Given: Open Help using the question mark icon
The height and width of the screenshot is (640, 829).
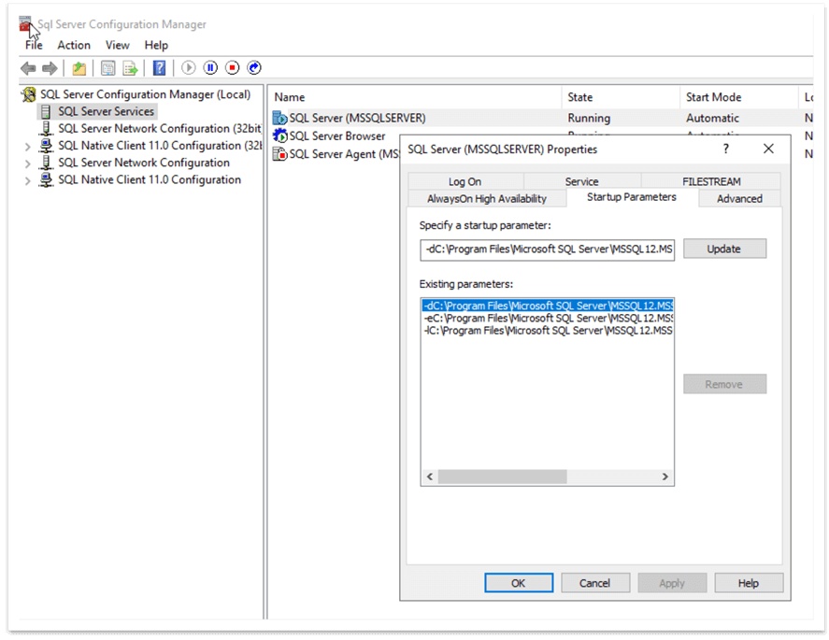Looking at the screenshot, I should click(159, 67).
